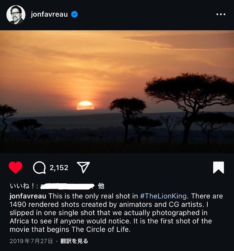Click the setting sun in the photo
The width and height of the screenshot is (234, 251).
point(85,106)
